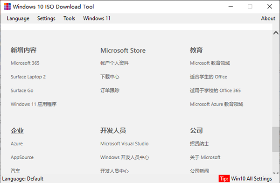Open 适合学生的 Office link
280x183 pixels.
(x=209, y=77)
